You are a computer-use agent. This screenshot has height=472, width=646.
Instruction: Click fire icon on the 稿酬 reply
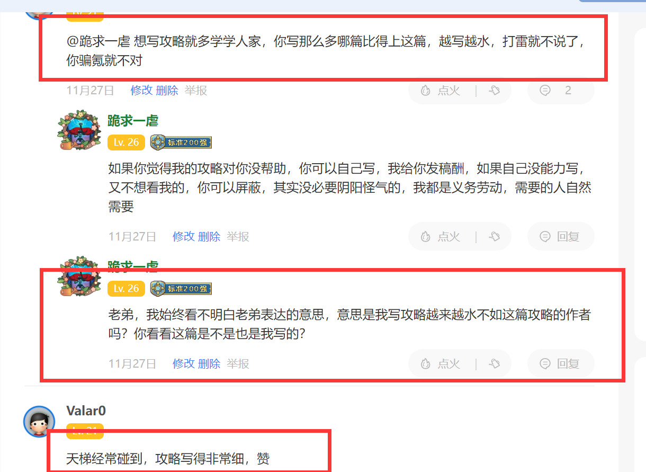pyautogui.click(x=426, y=237)
